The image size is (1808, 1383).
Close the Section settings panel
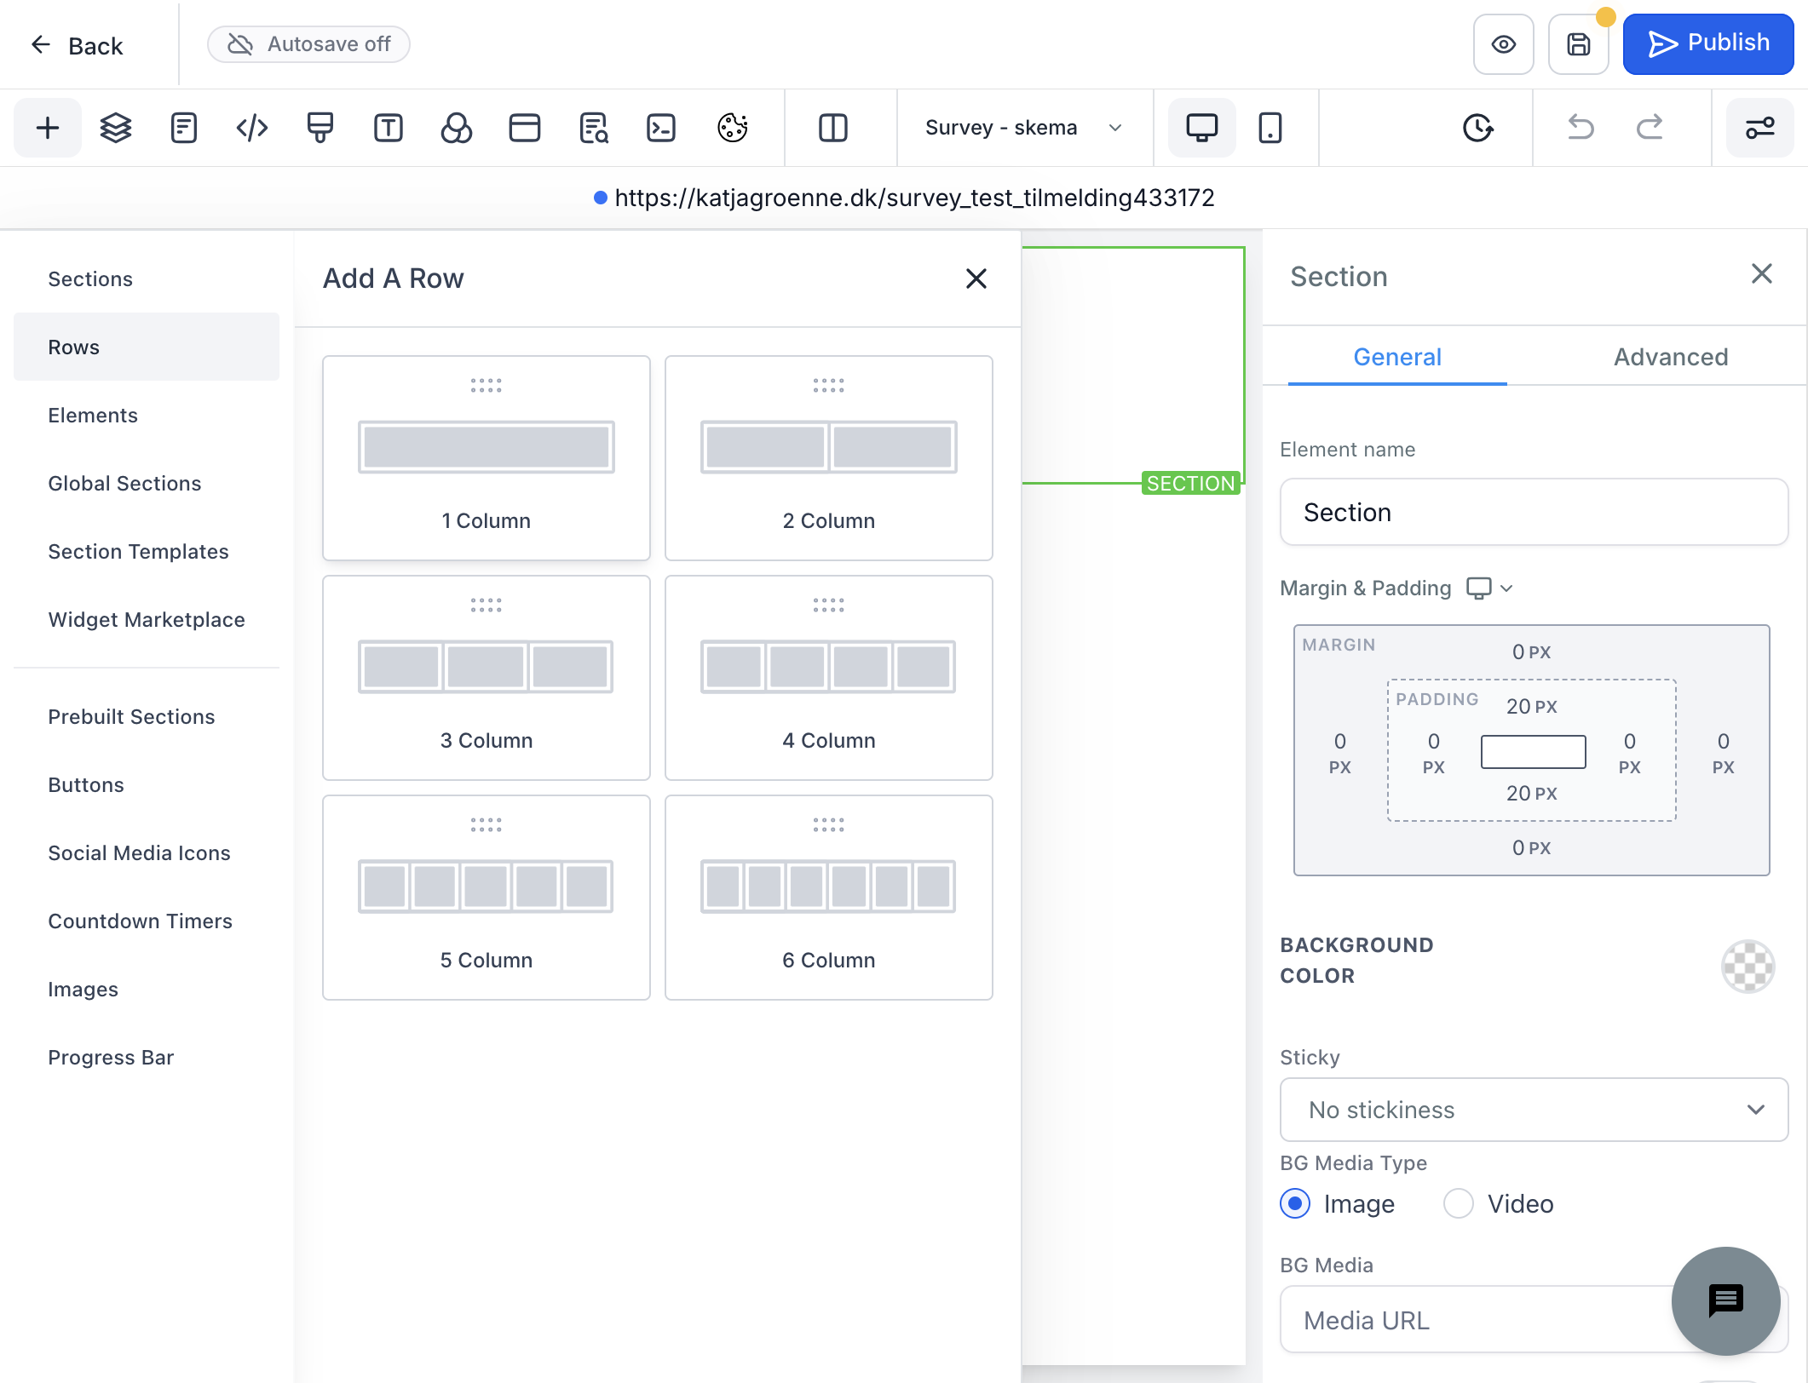[1762, 273]
